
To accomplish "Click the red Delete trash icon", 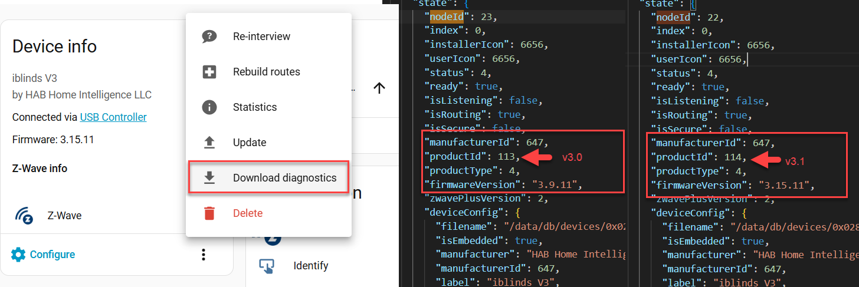I will pos(209,213).
